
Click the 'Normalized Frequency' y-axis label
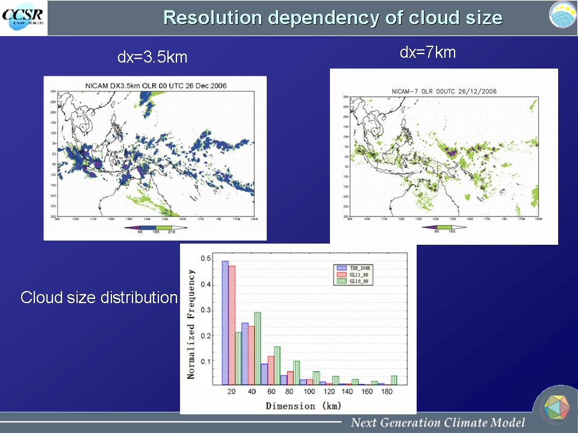pyautogui.click(x=191, y=325)
